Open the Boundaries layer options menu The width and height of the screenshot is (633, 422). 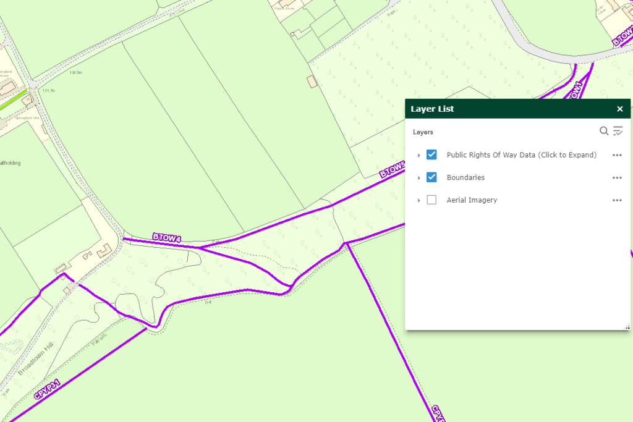pos(616,177)
